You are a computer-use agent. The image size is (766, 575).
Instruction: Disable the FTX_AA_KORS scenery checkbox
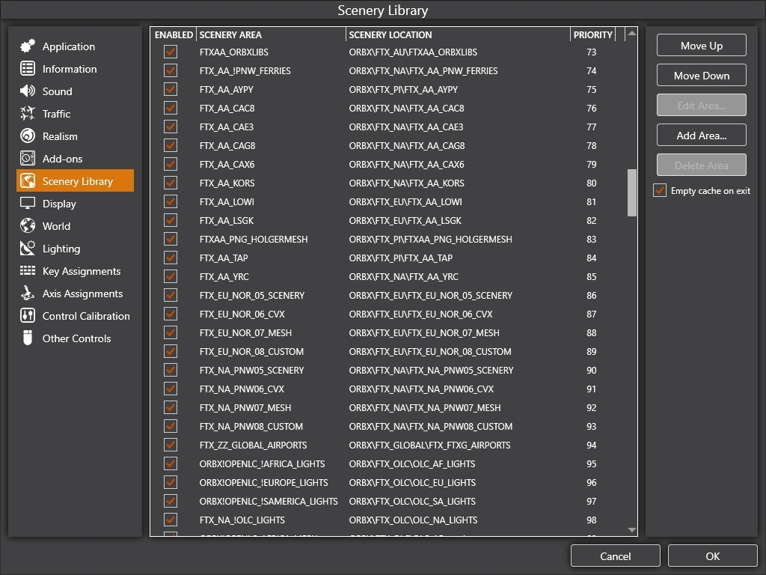tap(171, 183)
